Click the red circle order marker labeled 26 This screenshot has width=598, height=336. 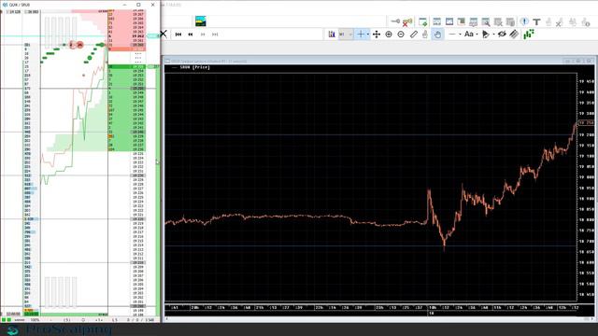(x=79, y=45)
